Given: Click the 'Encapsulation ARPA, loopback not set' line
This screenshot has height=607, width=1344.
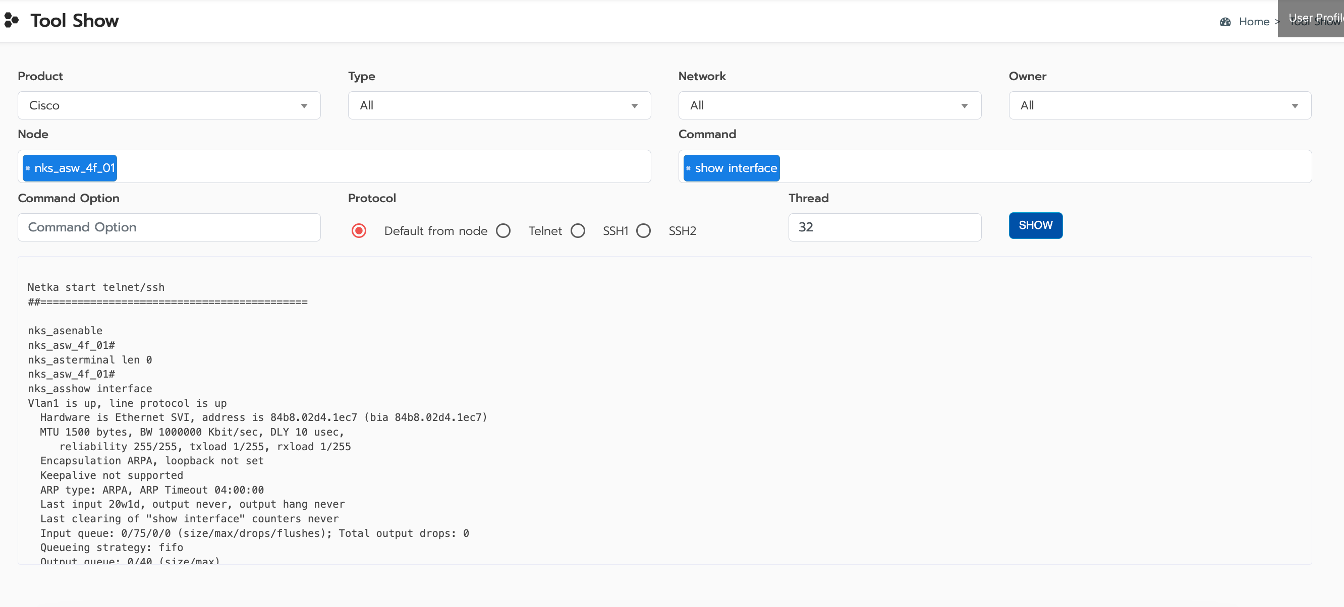Looking at the screenshot, I should 152,460.
